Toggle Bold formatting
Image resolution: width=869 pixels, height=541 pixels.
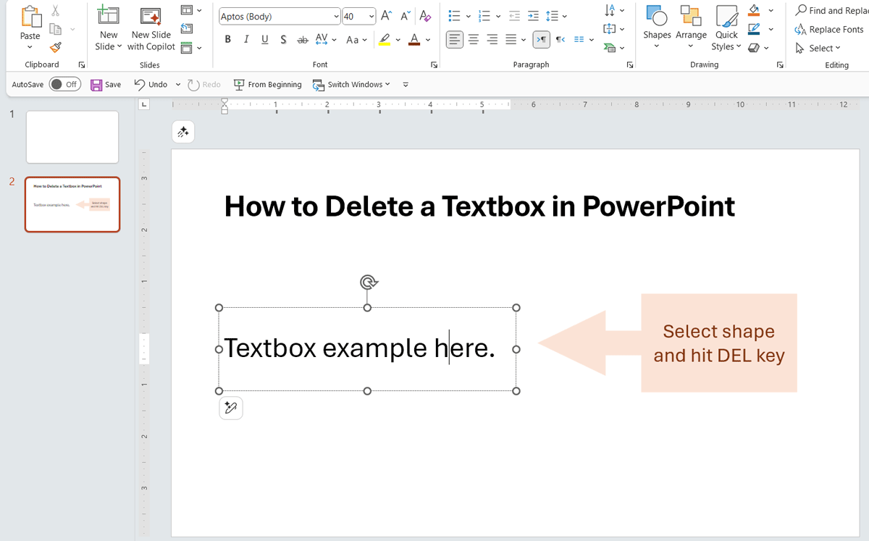click(228, 40)
